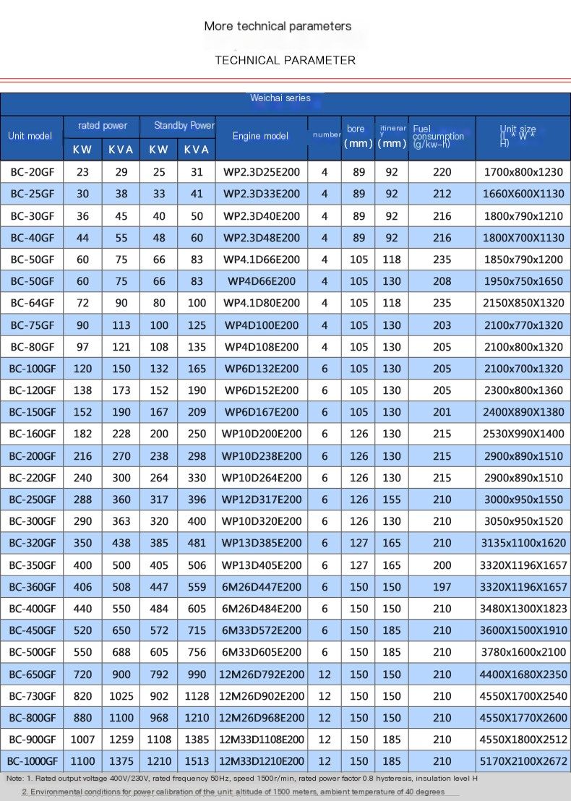
Task: Click unit size 1700x800x1230
Action: pos(523,172)
